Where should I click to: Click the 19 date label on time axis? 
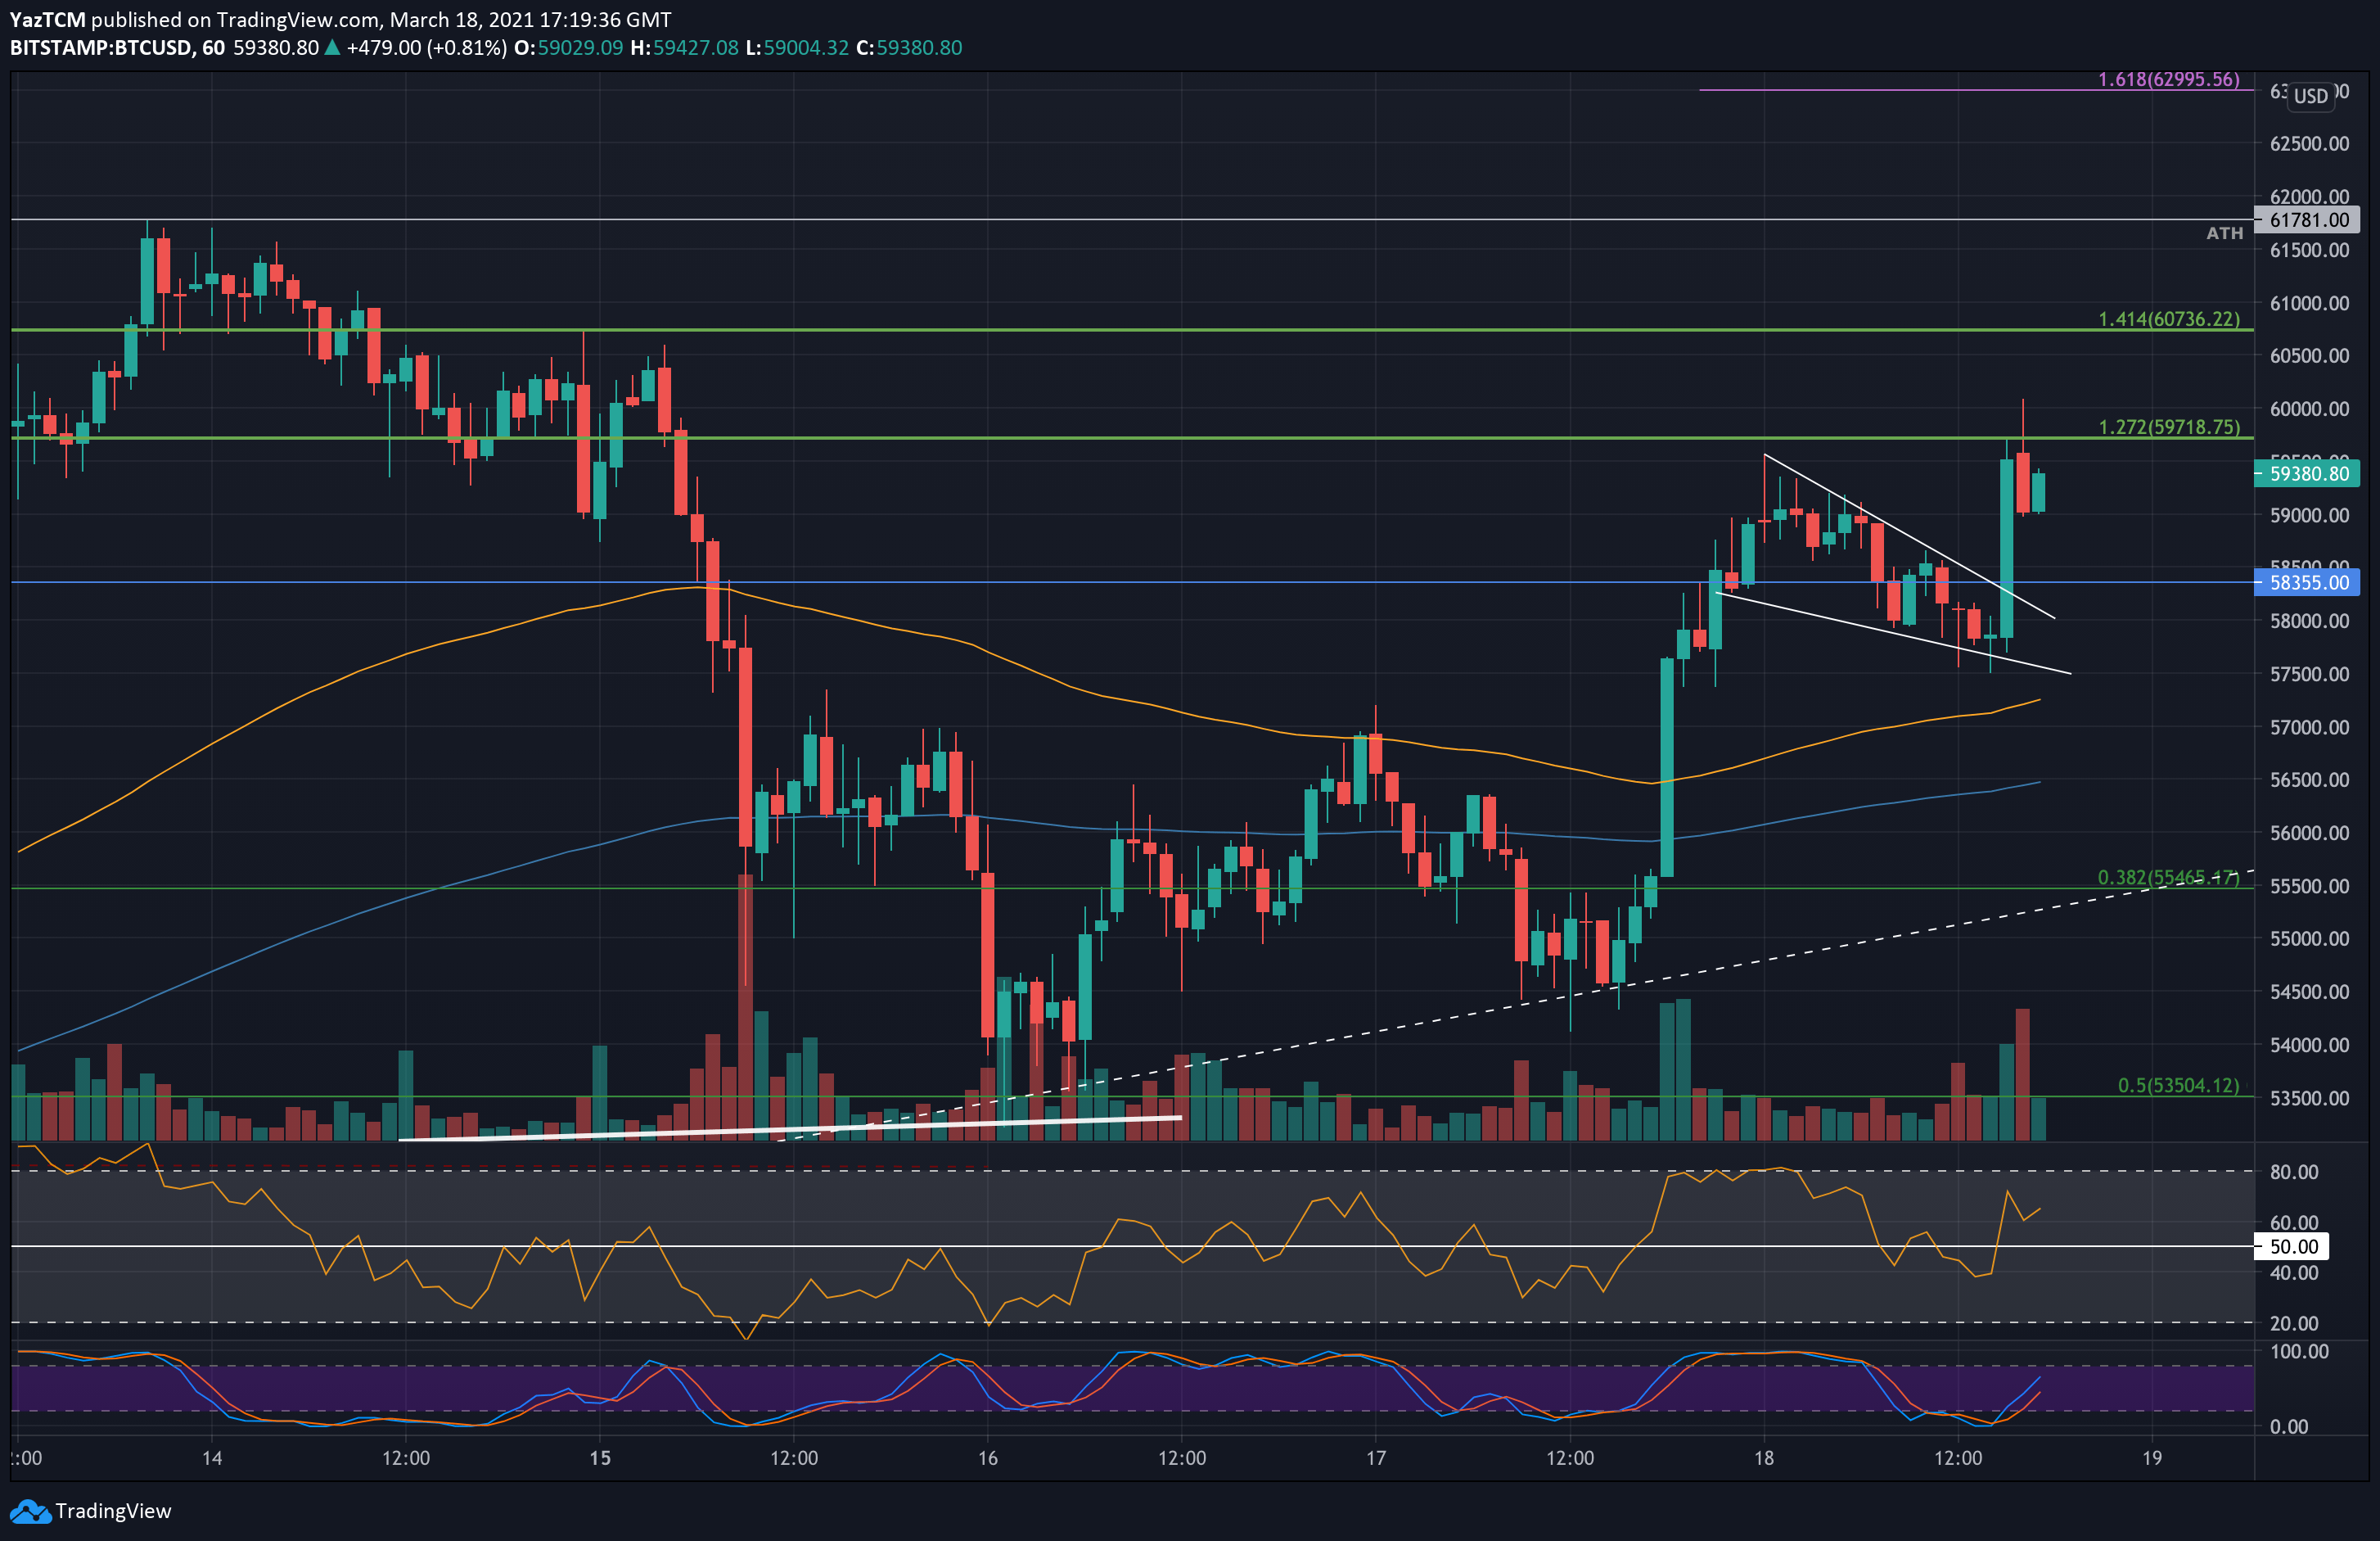pos(2151,1458)
